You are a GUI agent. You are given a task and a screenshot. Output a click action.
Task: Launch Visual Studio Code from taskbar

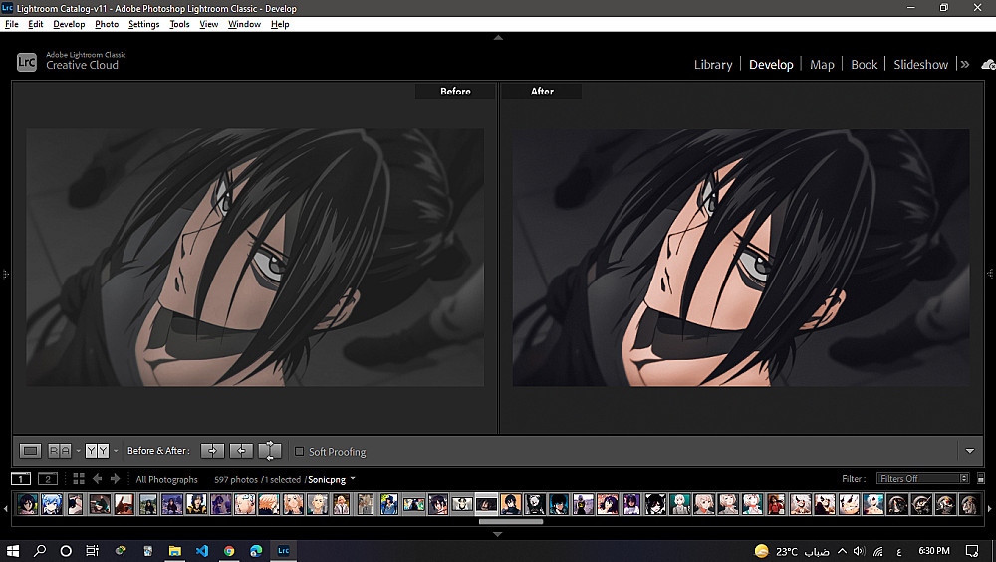202,551
